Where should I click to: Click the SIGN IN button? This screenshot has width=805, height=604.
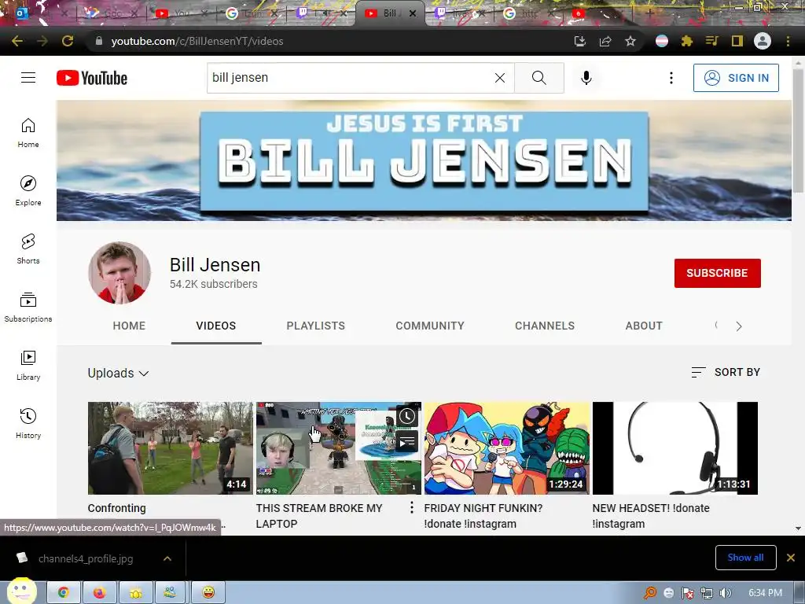736,78
